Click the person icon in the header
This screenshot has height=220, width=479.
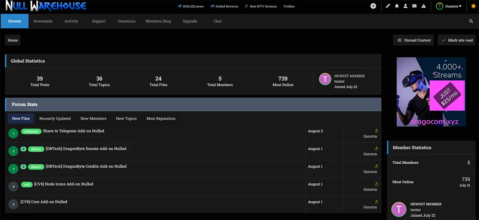tap(405, 6)
